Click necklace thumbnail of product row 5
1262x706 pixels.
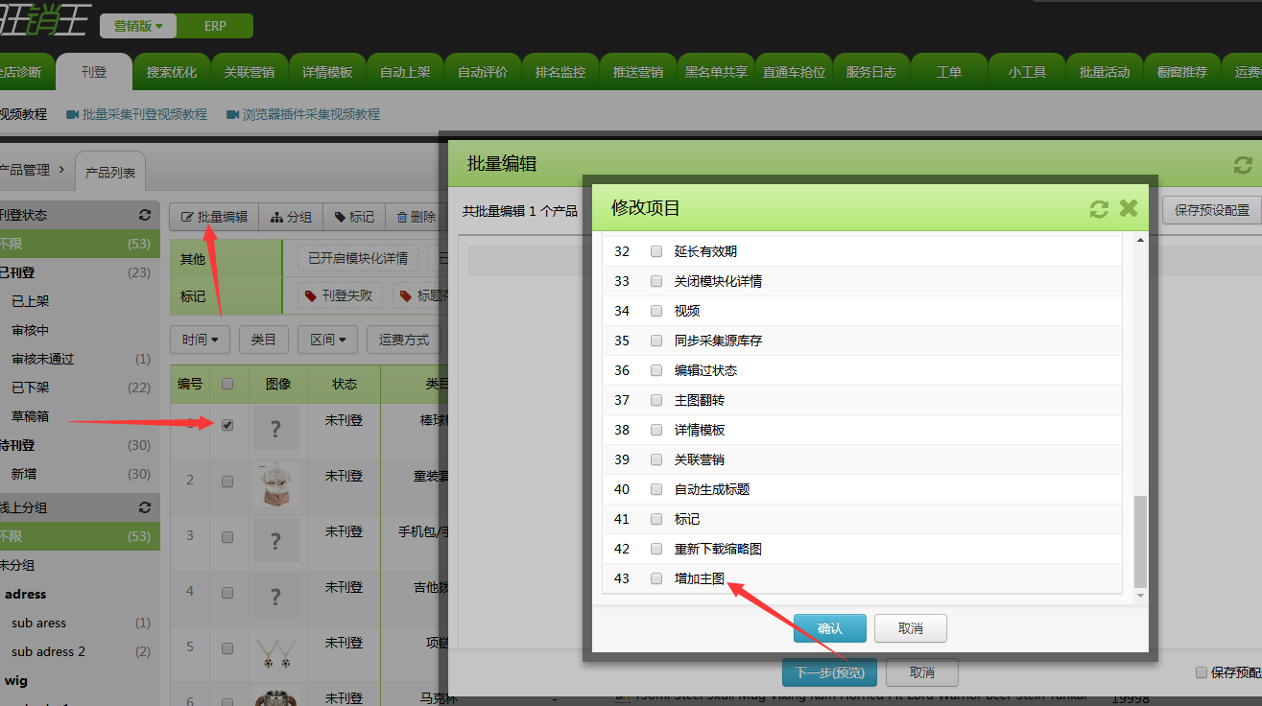click(x=276, y=651)
